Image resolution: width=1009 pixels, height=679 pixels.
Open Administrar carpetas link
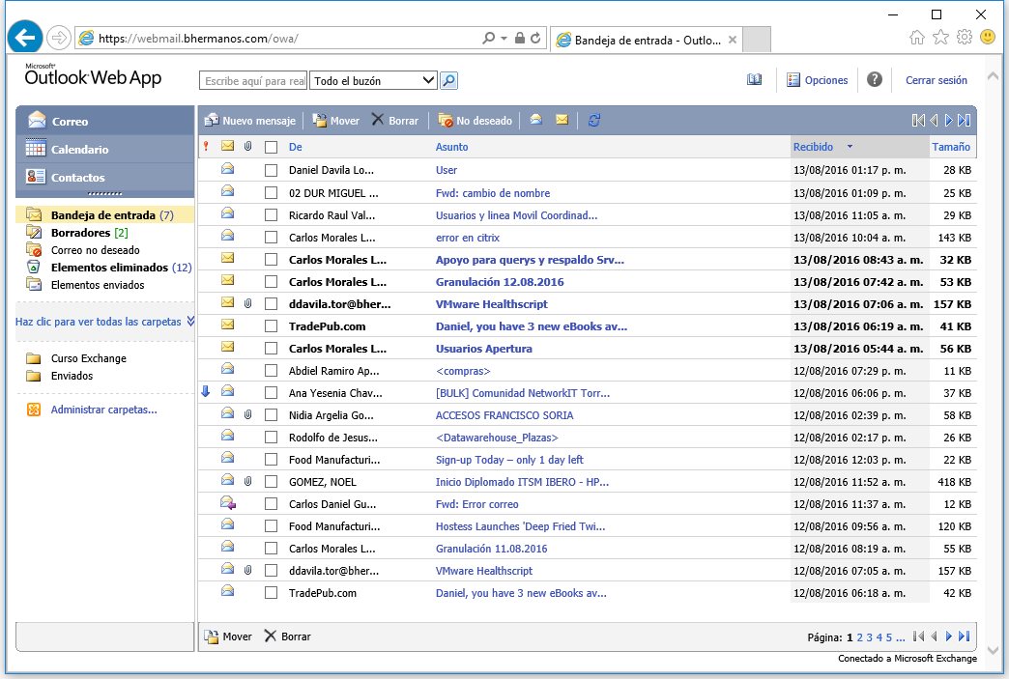tap(103, 410)
